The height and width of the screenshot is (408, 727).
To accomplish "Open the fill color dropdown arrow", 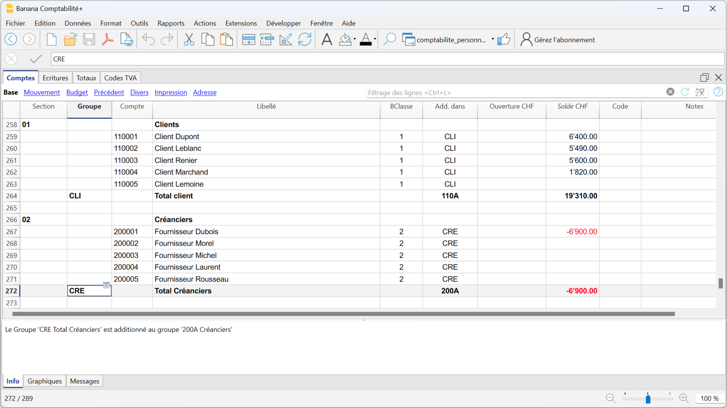I will (x=354, y=39).
